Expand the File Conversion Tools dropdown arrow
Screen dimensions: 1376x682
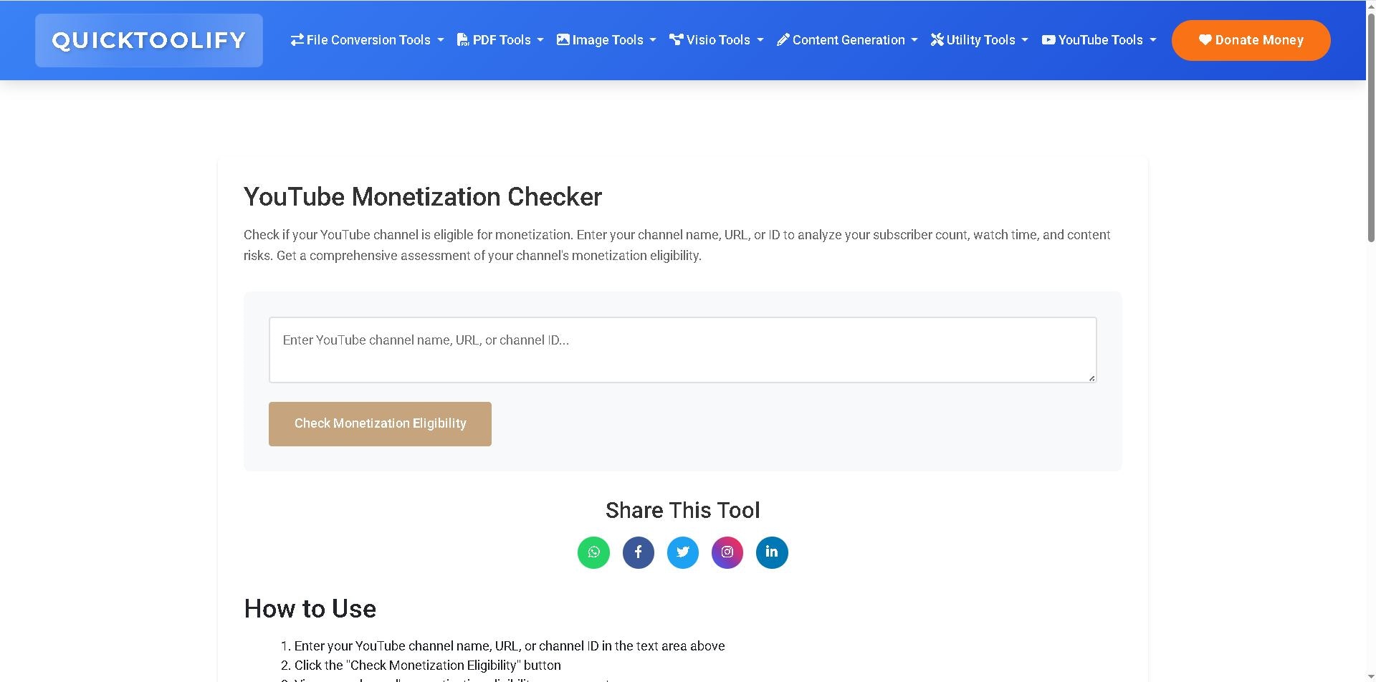[x=441, y=40]
